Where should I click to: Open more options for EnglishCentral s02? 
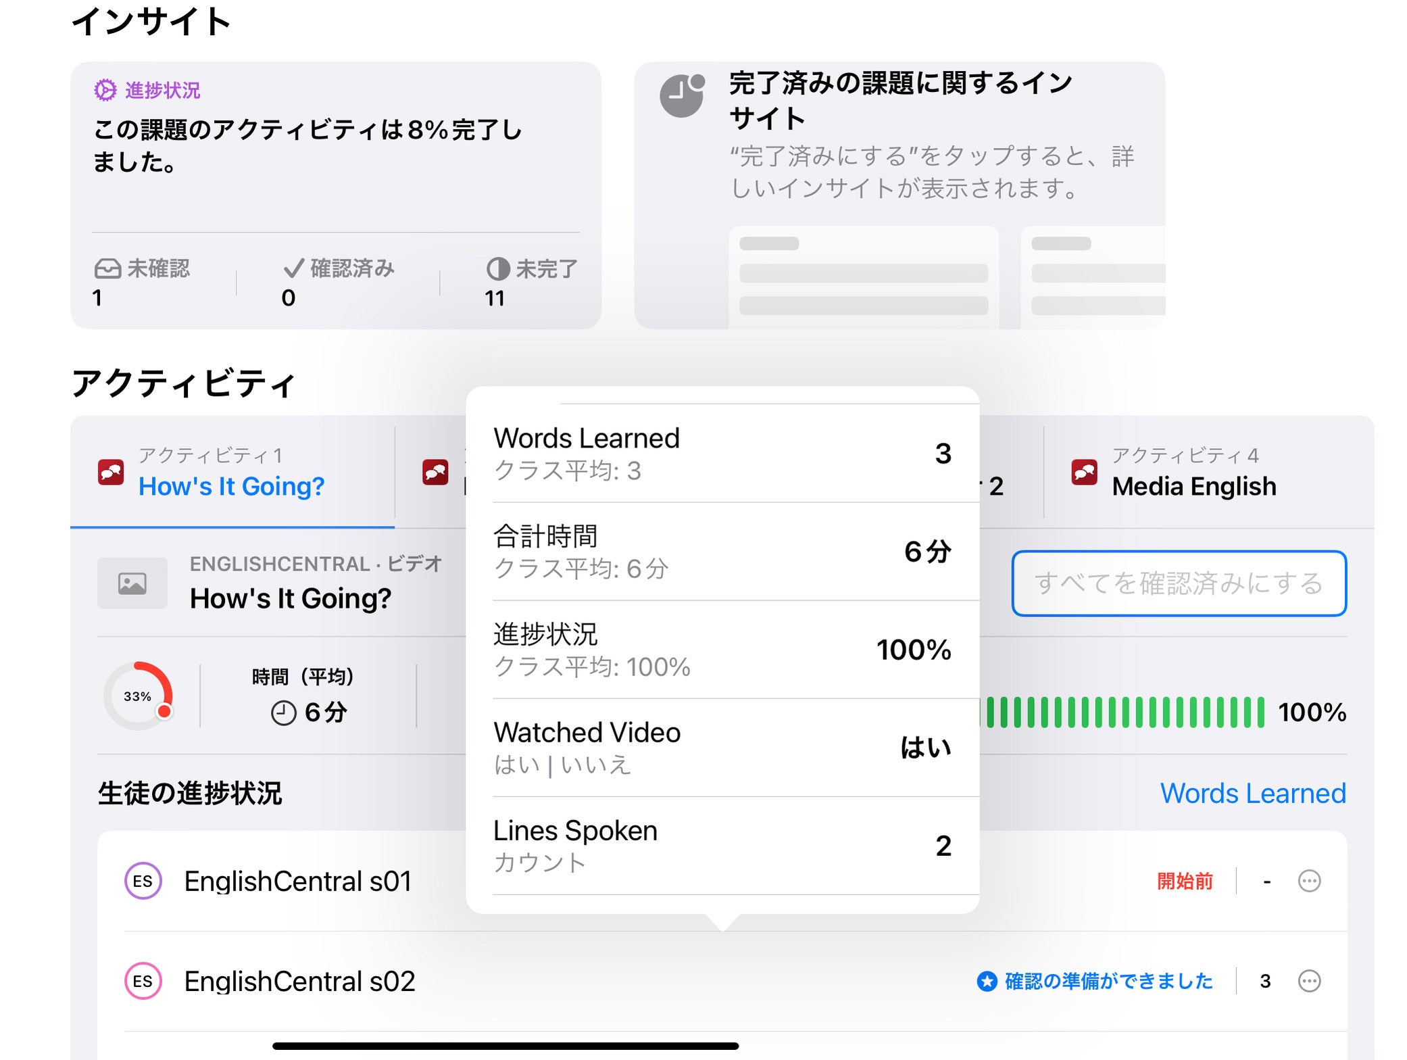[1309, 981]
